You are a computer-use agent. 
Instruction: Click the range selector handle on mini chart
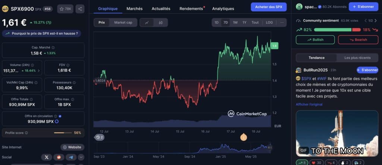[x=269, y=147]
